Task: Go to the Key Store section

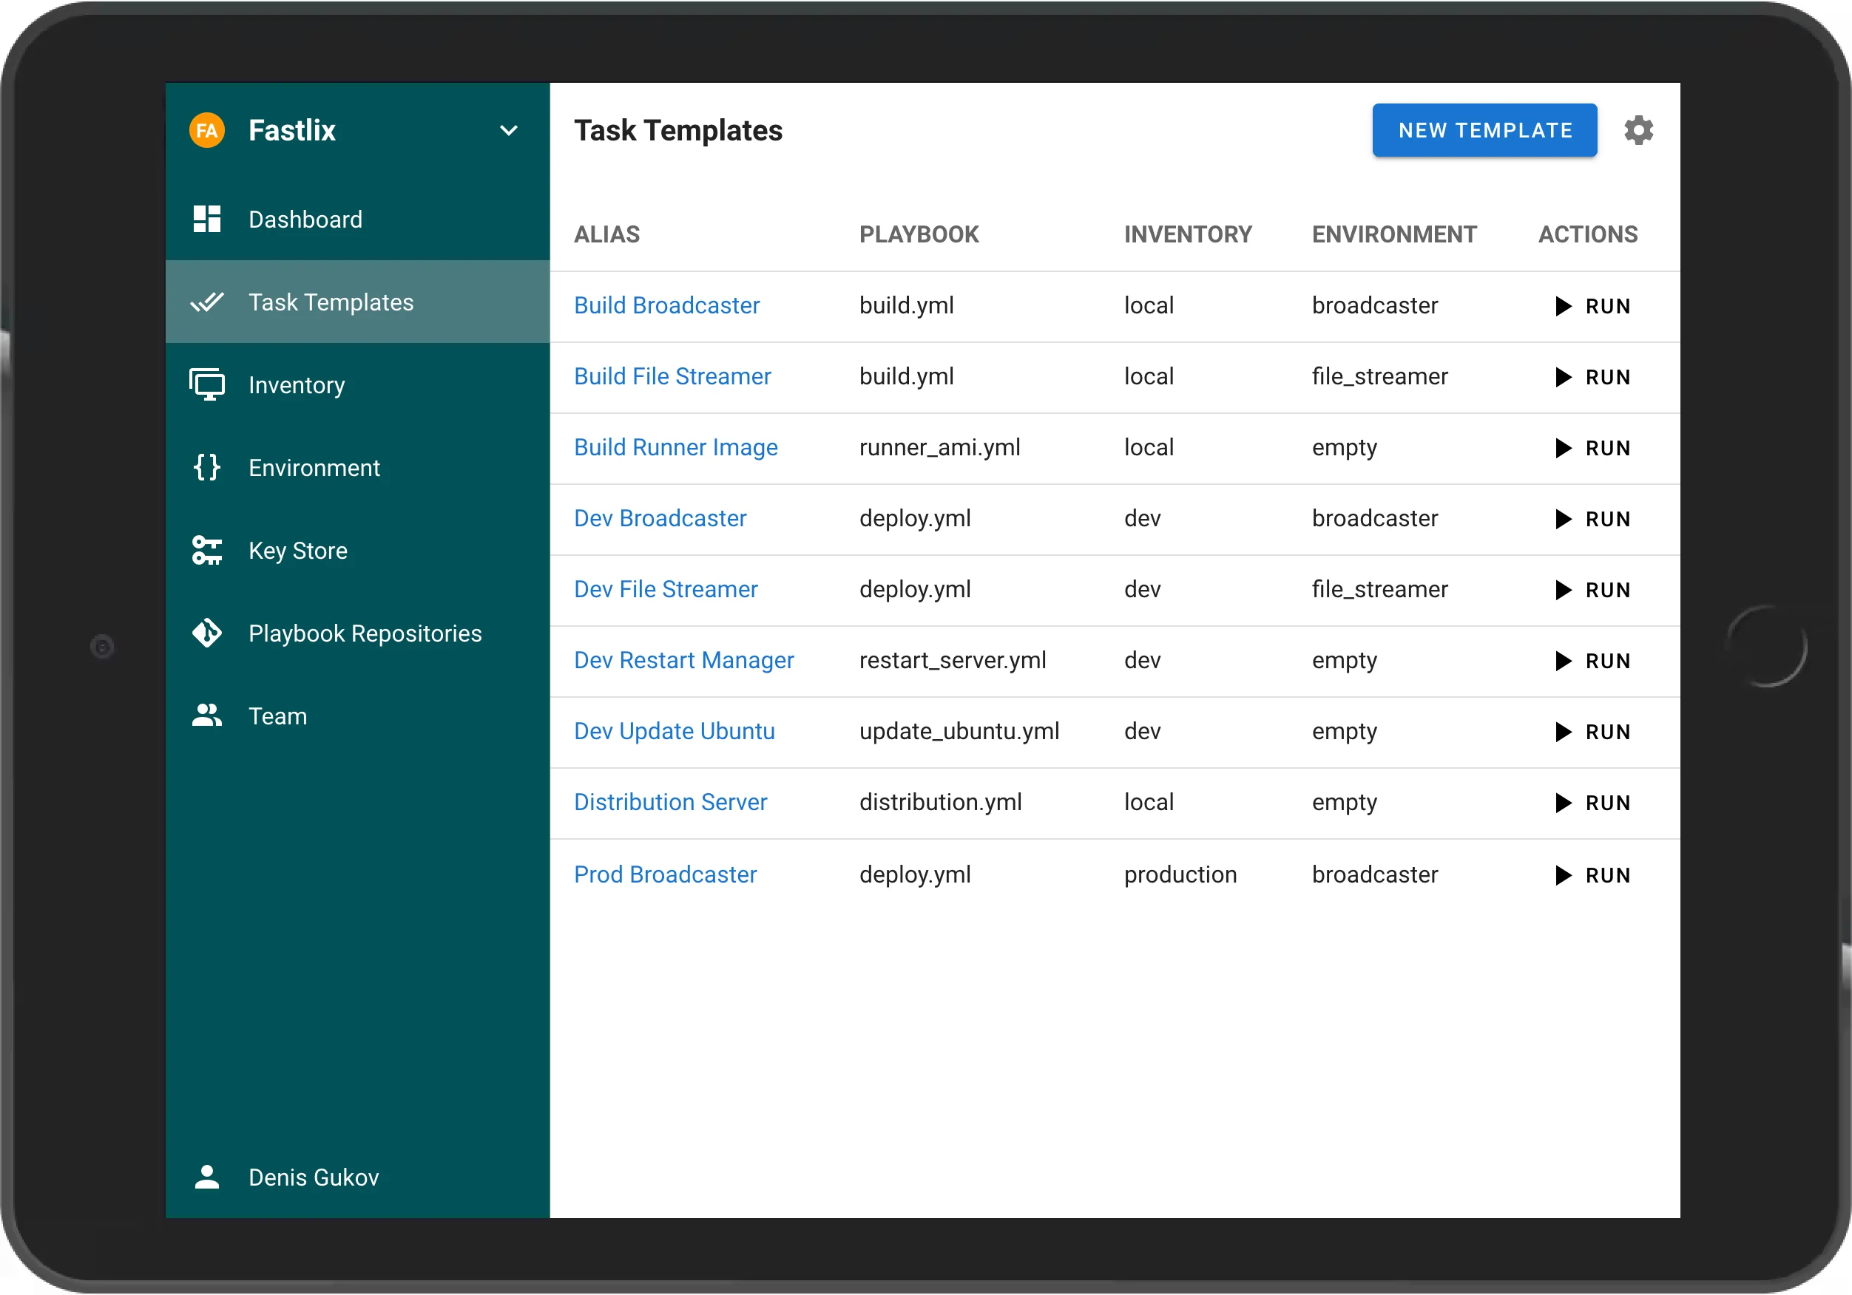Action: [x=297, y=551]
